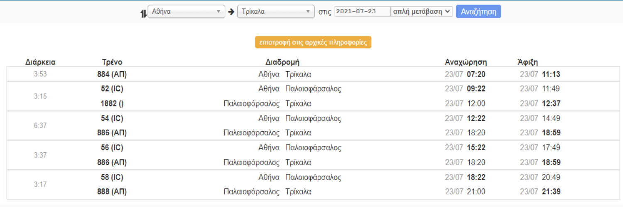Click the Αναζήτηση search button
Screen dimensions: 623x207
point(478,12)
